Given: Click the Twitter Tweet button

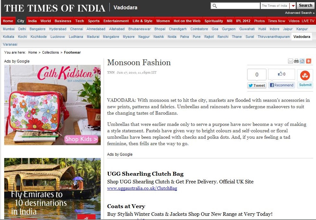Looking at the screenshot, I should [x=257, y=85].
